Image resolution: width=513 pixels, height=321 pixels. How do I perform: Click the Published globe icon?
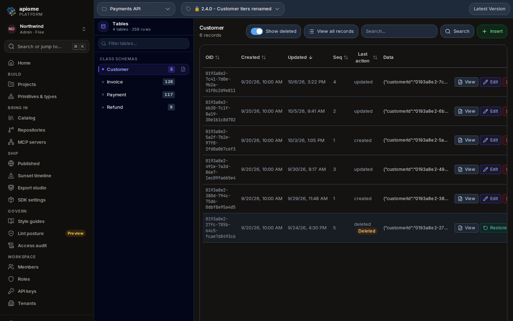(11, 163)
